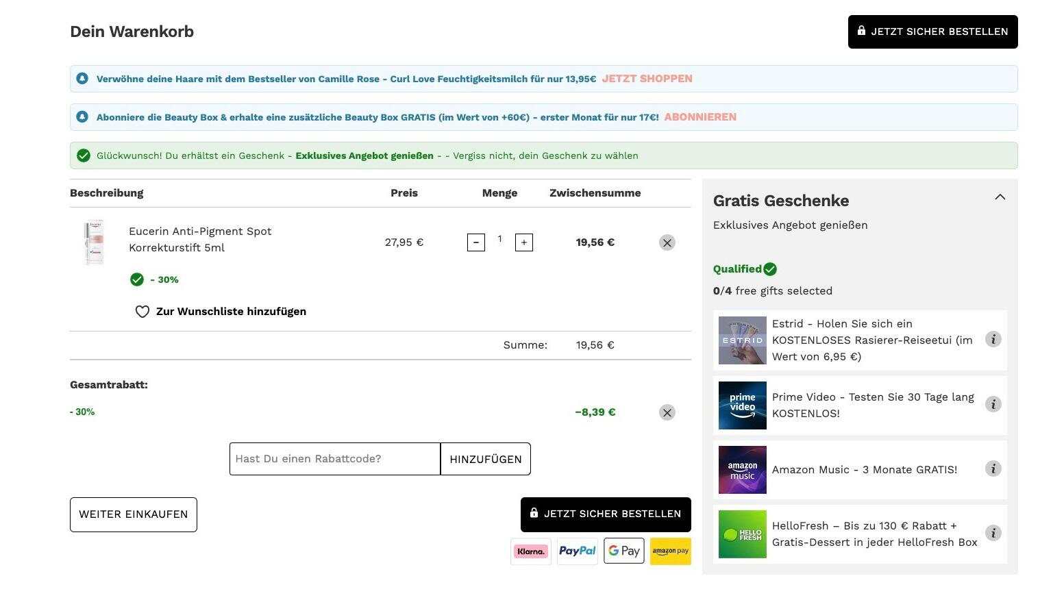This screenshot has width=1040, height=600.
Task: Focus the Rabattcode input field
Action: click(335, 459)
